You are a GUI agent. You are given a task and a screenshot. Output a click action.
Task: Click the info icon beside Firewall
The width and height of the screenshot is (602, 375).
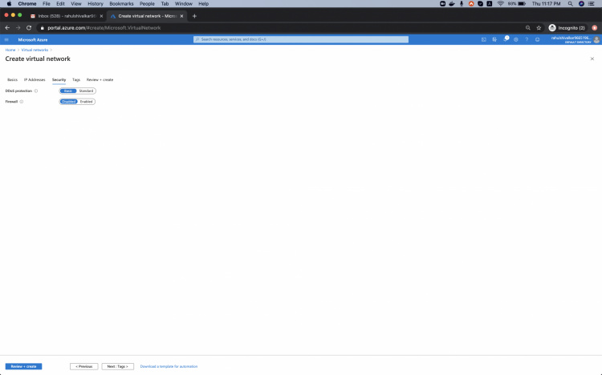(x=22, y=102)
